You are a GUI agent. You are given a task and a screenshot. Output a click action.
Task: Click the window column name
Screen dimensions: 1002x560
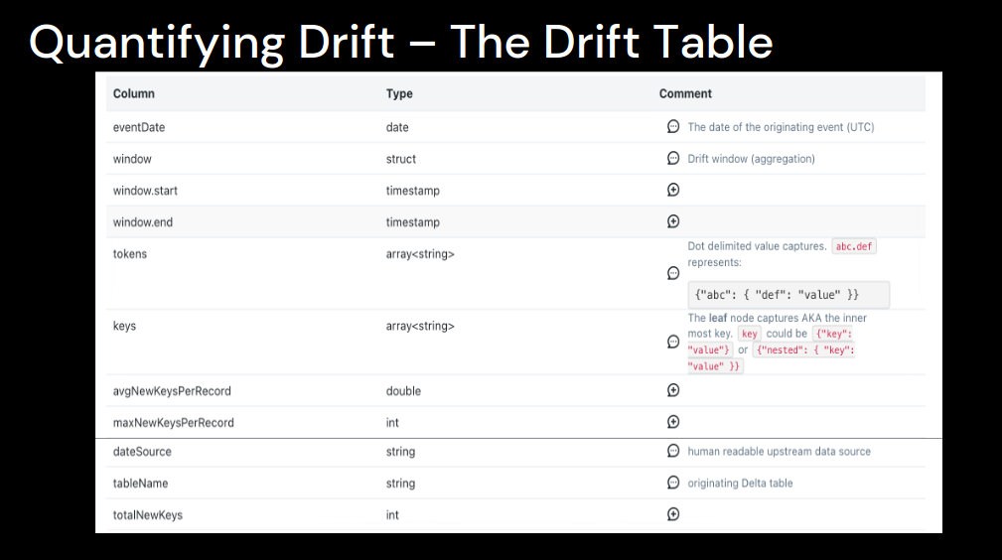click(x=132, y=159)
